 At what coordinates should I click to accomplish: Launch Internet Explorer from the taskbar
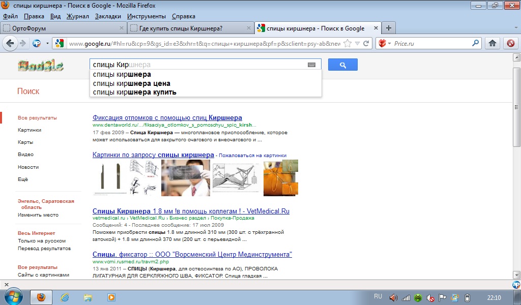65,297
